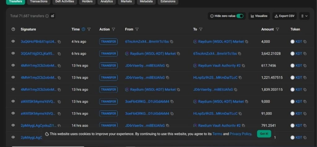317x147 pixels.
Task: Click the clock icon beside Time header
Action: [83, 29]
